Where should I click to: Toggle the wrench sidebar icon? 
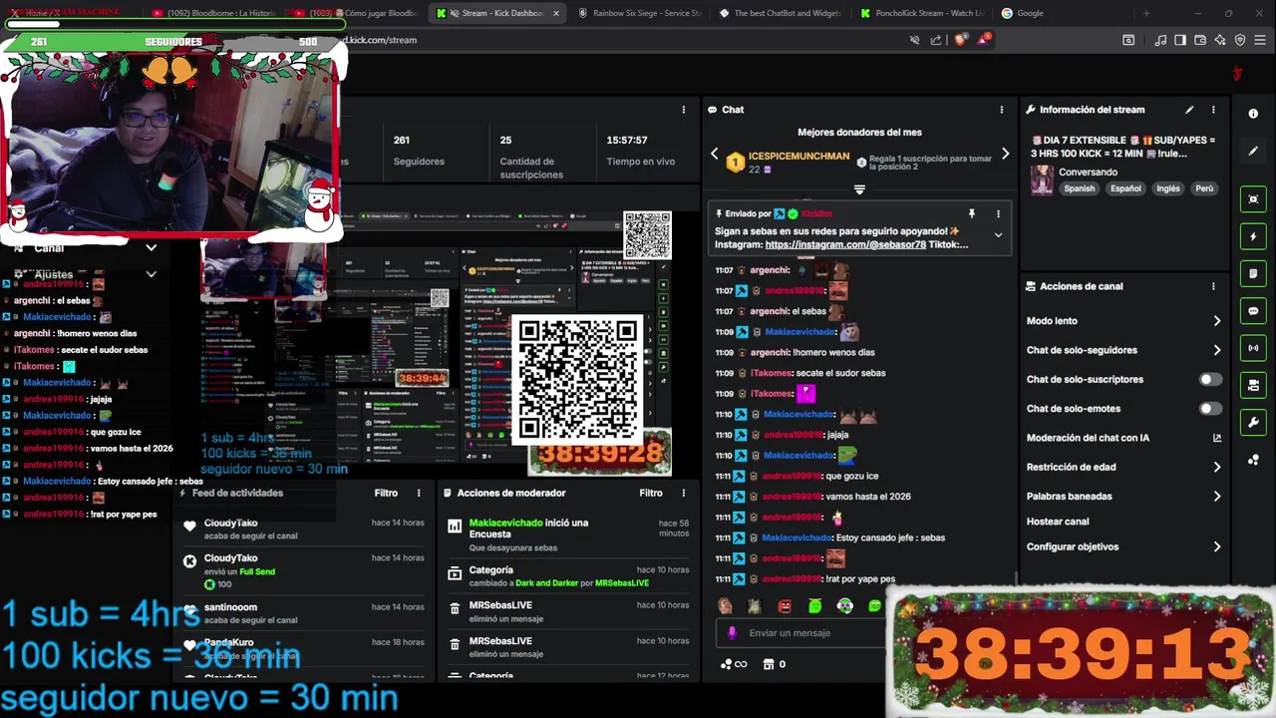click(x=1253, y=423)
